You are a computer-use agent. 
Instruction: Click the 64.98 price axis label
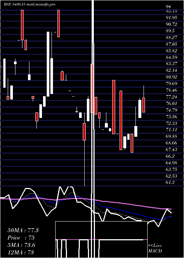[171, 163]
